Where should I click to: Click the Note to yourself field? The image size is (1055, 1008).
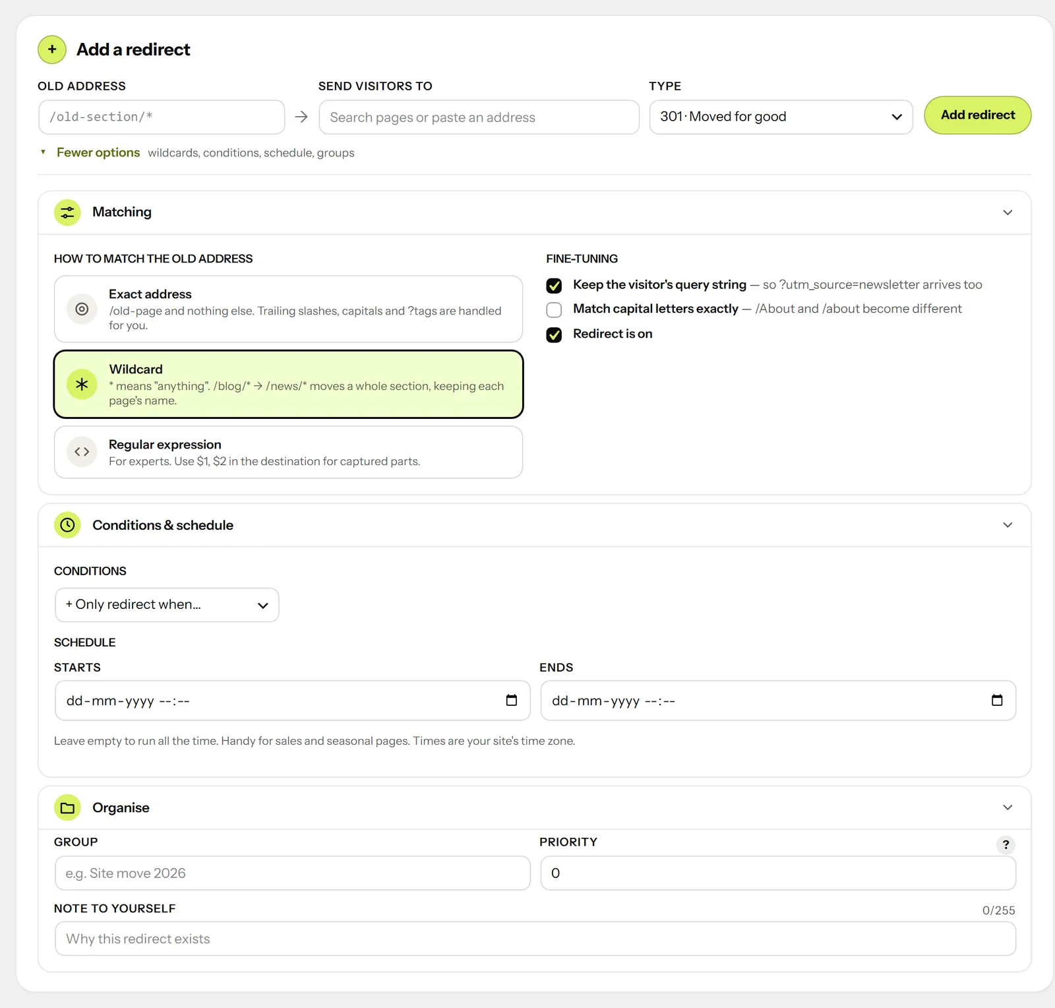click(x=535, y=939)
